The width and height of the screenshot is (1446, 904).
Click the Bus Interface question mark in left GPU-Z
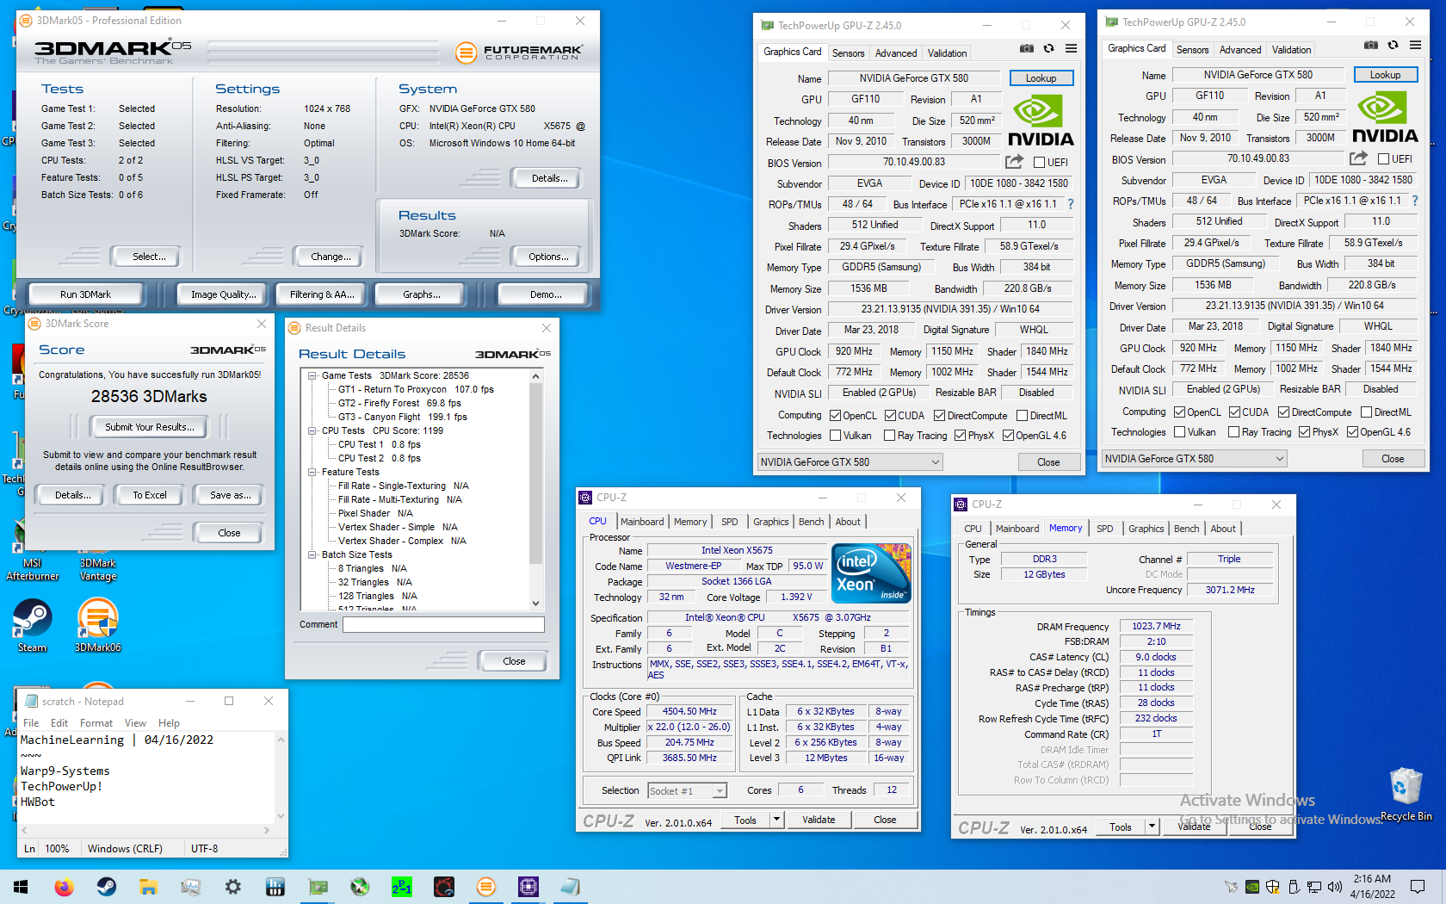pyautogui.click(x=1071, y=204)
